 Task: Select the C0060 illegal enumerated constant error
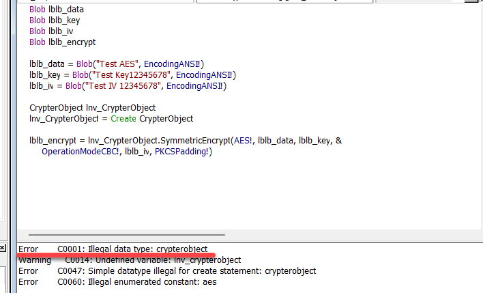[136, 282]
